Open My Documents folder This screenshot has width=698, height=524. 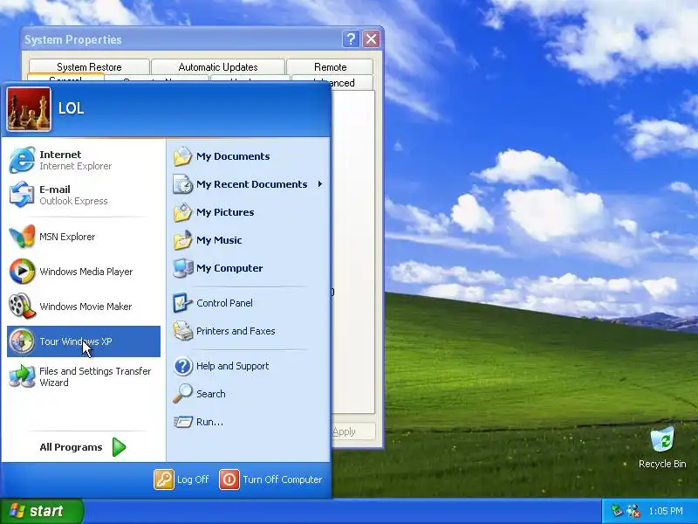(x=250, y=156)
